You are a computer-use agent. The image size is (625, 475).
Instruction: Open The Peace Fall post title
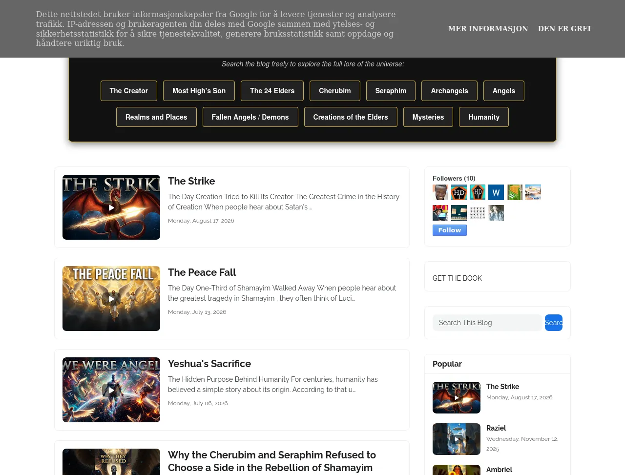tap(202, 272)
